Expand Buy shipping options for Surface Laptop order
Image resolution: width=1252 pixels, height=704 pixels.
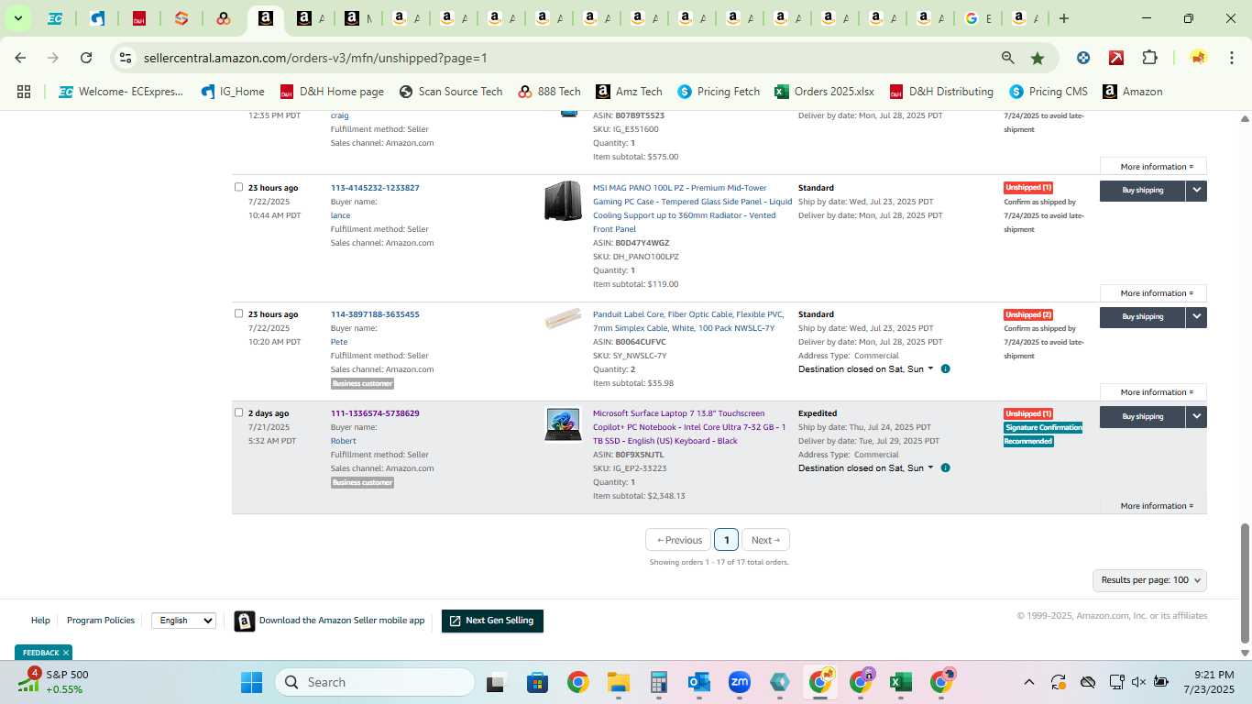pos(1196,416)
